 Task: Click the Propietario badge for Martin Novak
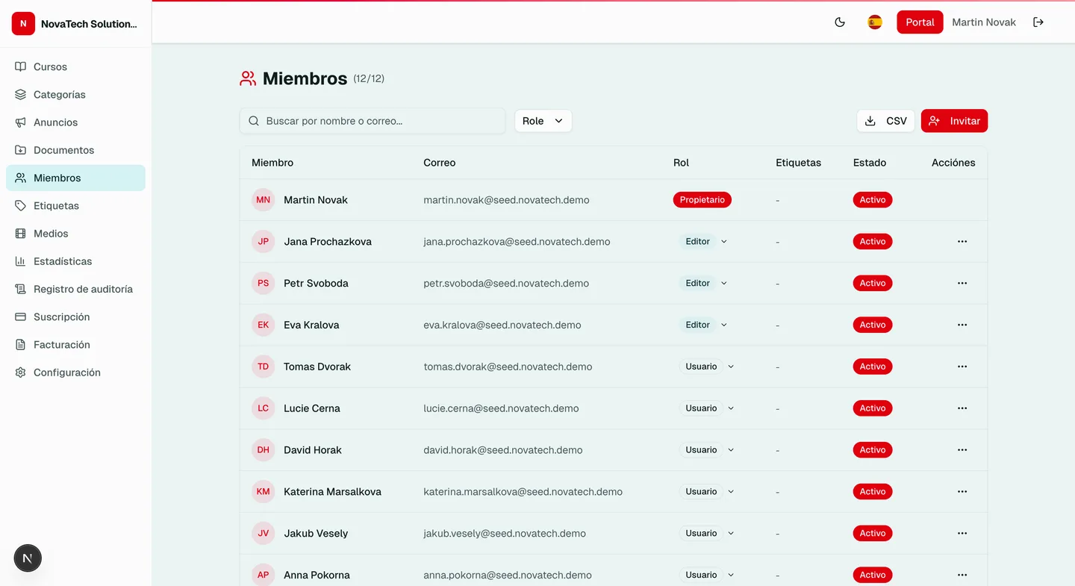click(702, 199)
